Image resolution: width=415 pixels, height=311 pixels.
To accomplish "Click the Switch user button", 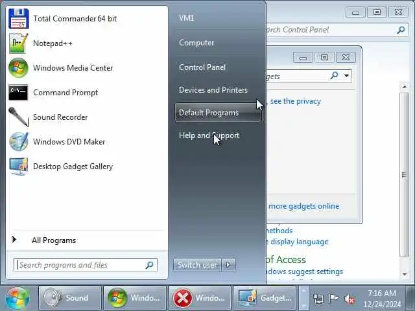I will pyautogui.click(x=197, y=265).
